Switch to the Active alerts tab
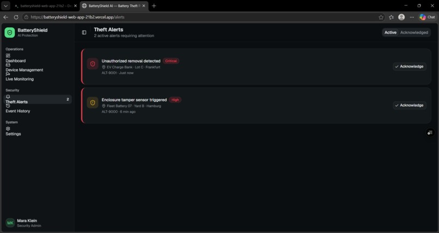This screenshot has width=439, height=233. pyautogui.click(x=391, y=33)
